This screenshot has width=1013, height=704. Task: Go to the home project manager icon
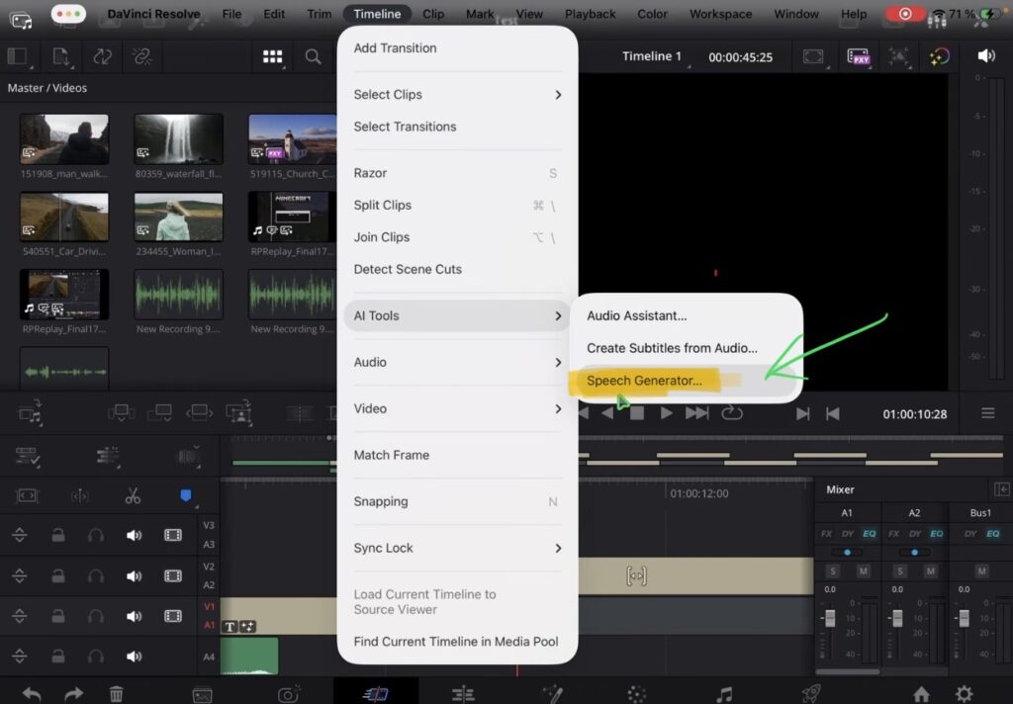click(x=921, y=694)
